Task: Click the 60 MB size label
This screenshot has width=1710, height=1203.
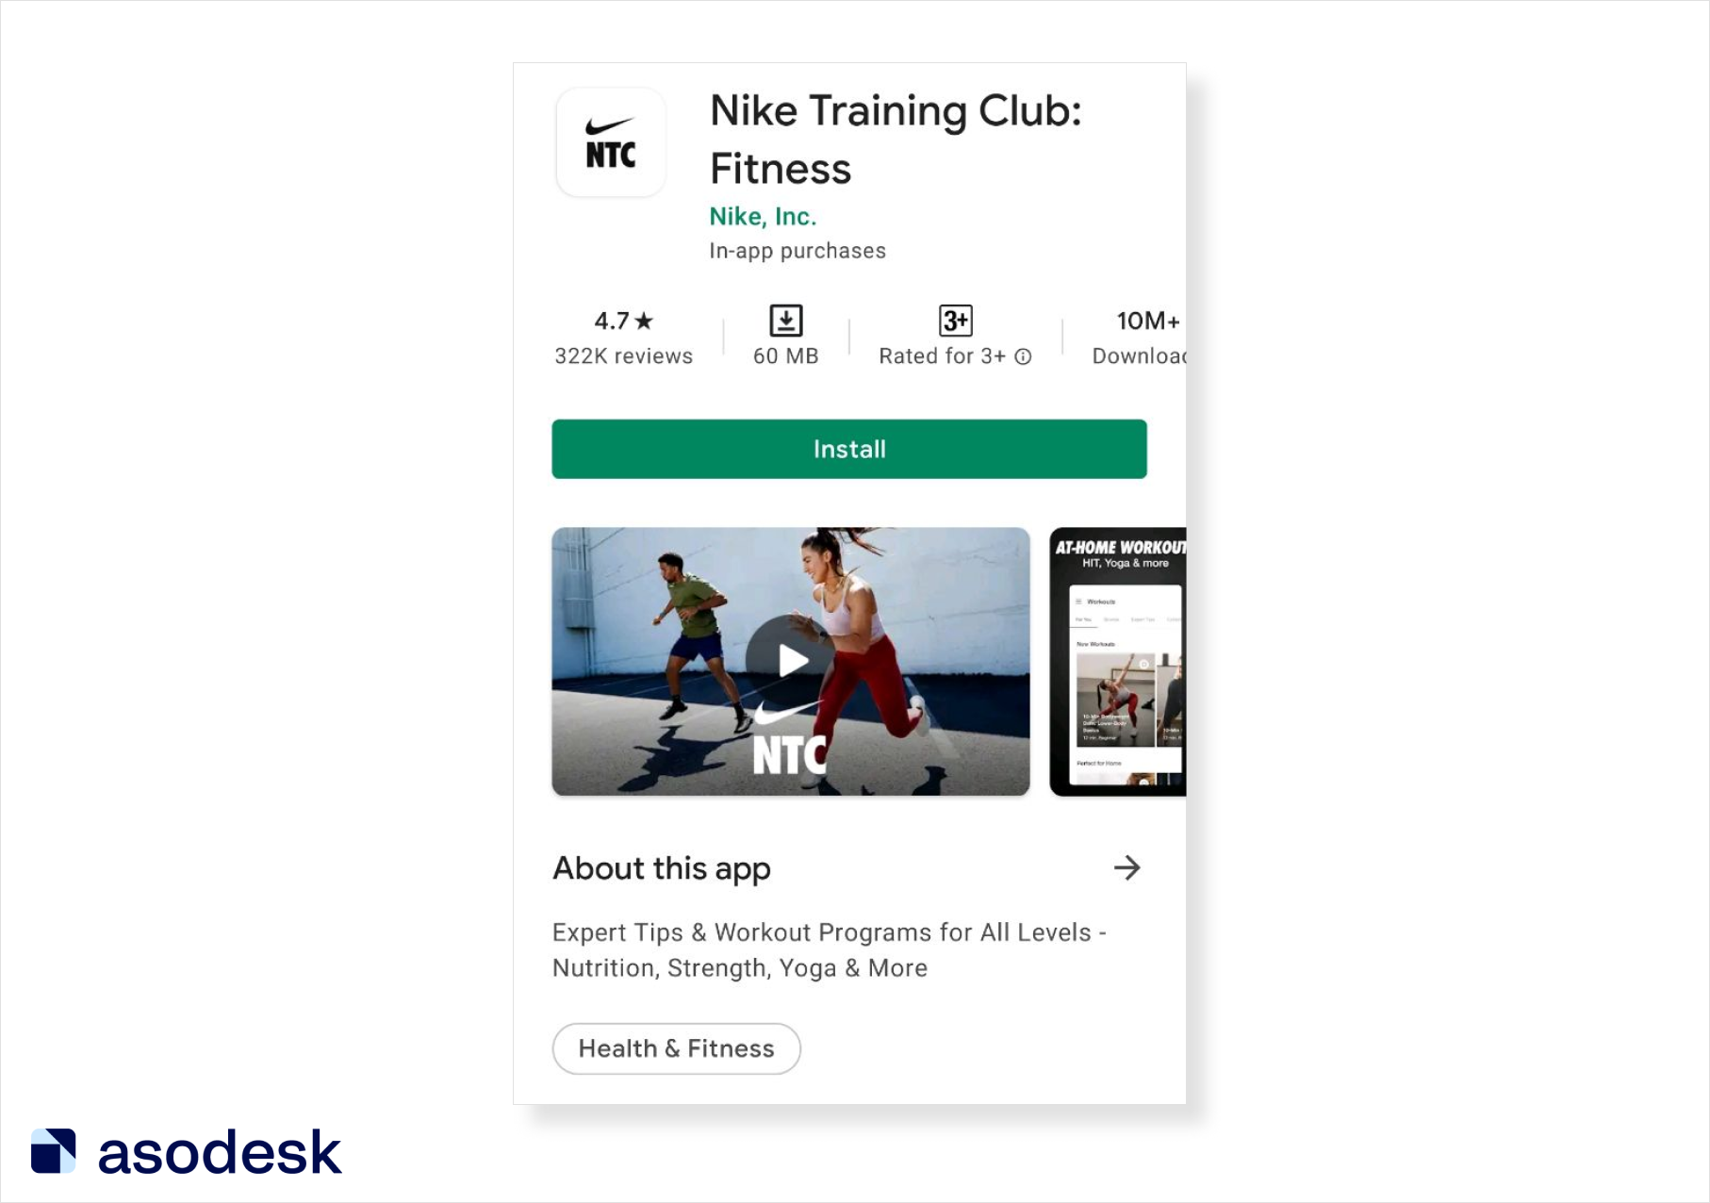Action: click(x=785, y=356)
